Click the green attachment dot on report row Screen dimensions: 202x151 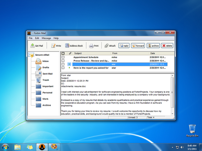tap(70, 68)
